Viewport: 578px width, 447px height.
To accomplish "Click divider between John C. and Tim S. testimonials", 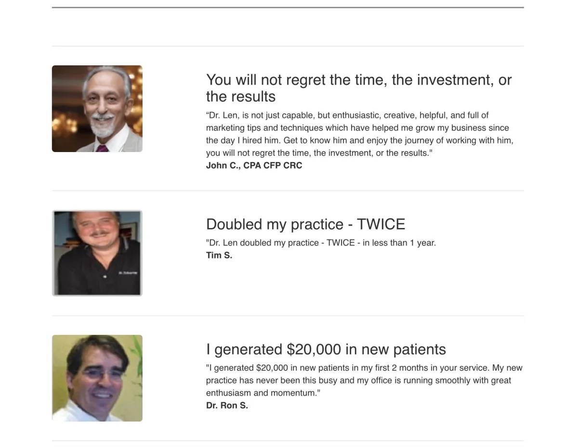I will 288,191.
